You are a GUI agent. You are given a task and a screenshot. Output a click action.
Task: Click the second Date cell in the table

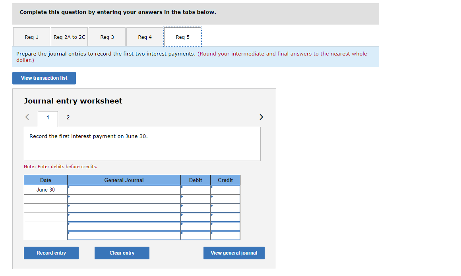[45, 199]
